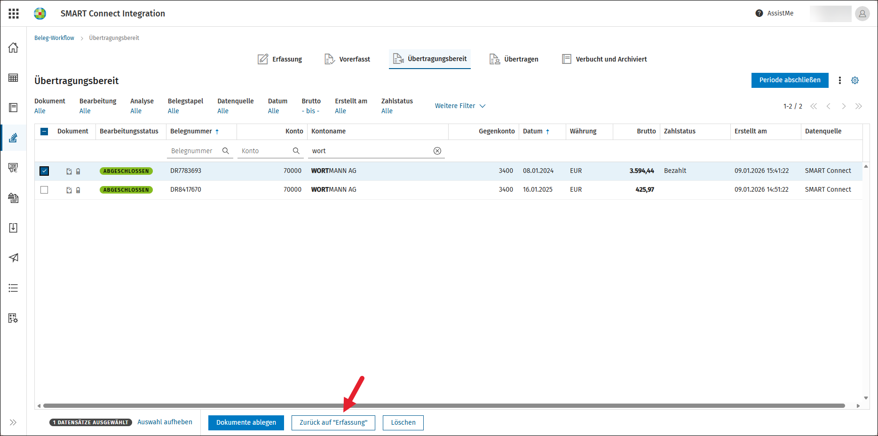Open the Erstellt am filter set to Alle

tap(340, 111)
